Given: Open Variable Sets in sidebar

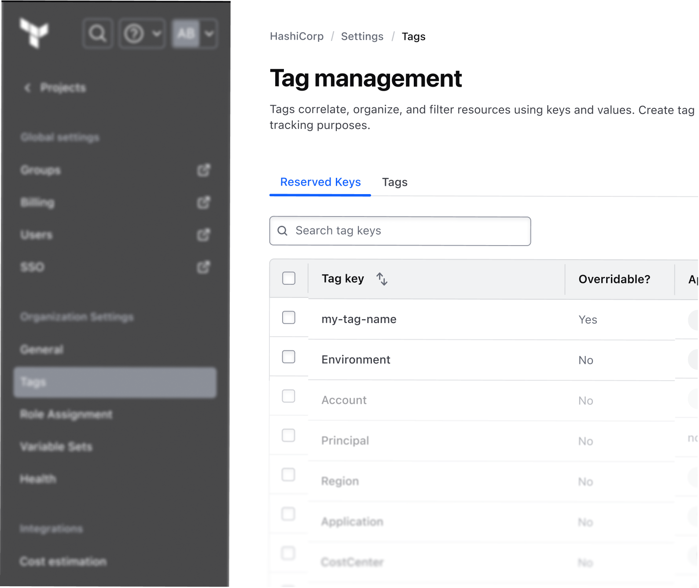Looking at the screenshot, I should pyautogui.click(x=56, y=447).
